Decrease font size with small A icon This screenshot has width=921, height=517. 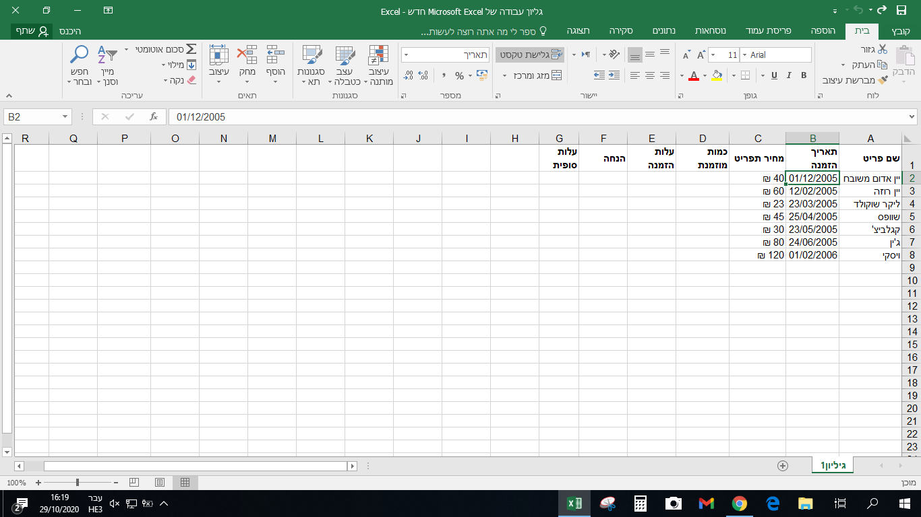[x=686, y=55]
